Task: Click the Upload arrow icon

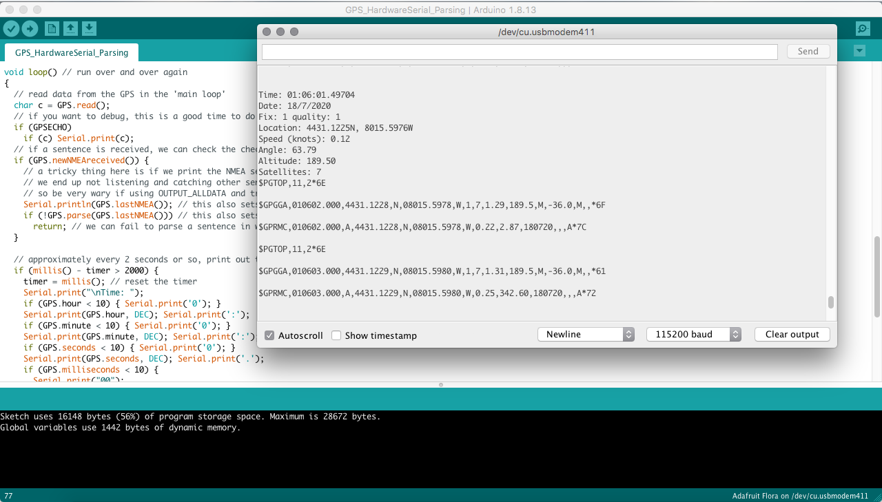Action: [30, 28]
